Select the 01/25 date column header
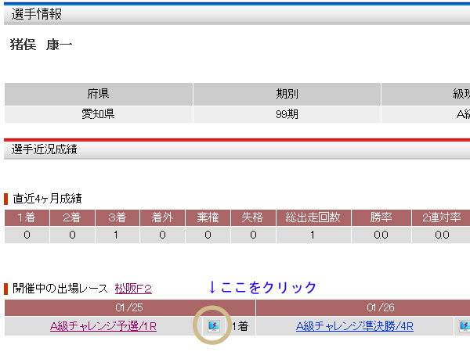Screen dimensions: 470x352 click(129, 307)
